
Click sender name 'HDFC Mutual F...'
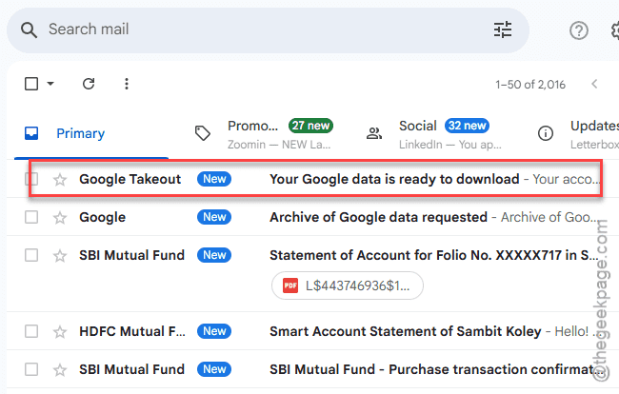click(132, 331)
